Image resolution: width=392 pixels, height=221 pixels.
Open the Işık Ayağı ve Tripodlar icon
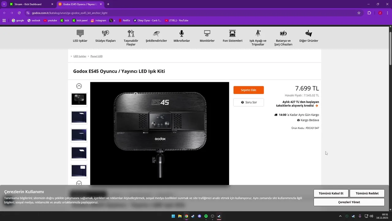pos(258,33)
